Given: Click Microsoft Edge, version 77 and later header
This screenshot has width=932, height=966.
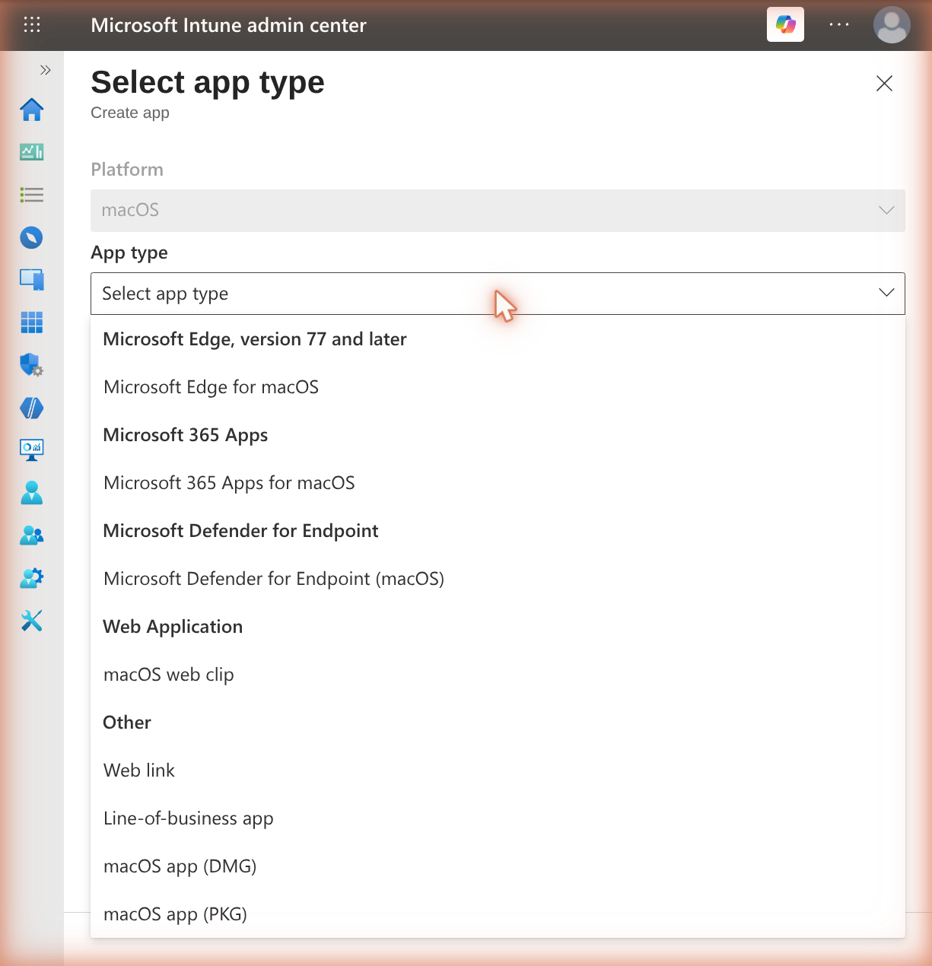Looking at the screenshot, I should [x=255, y=339].
